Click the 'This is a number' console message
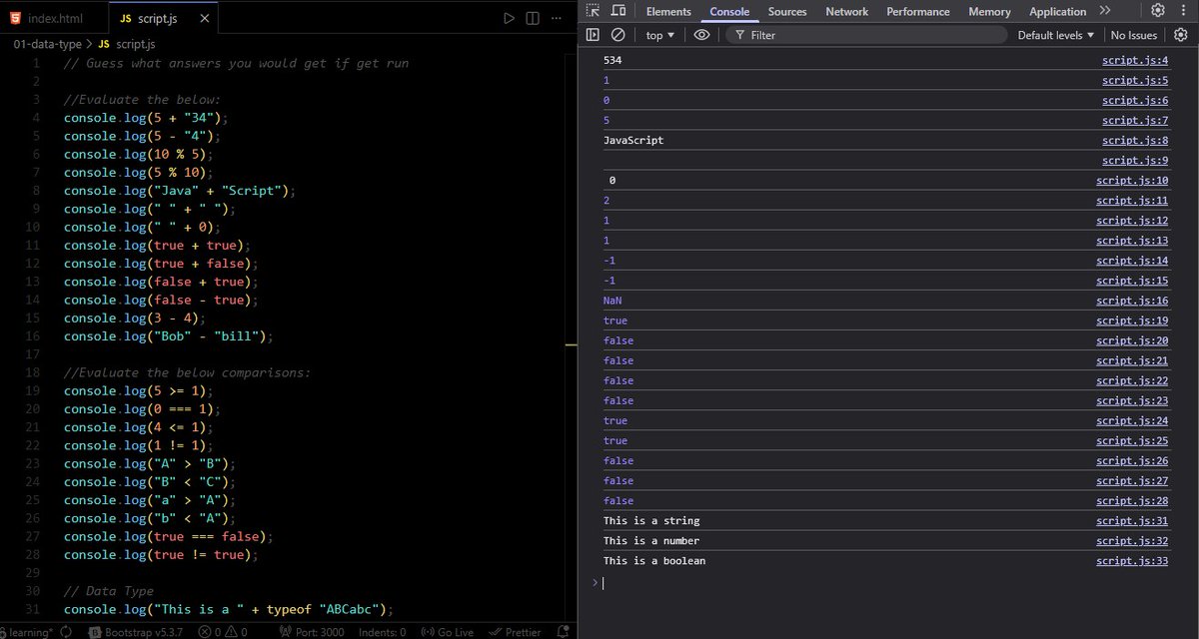 tap(651, 540)
